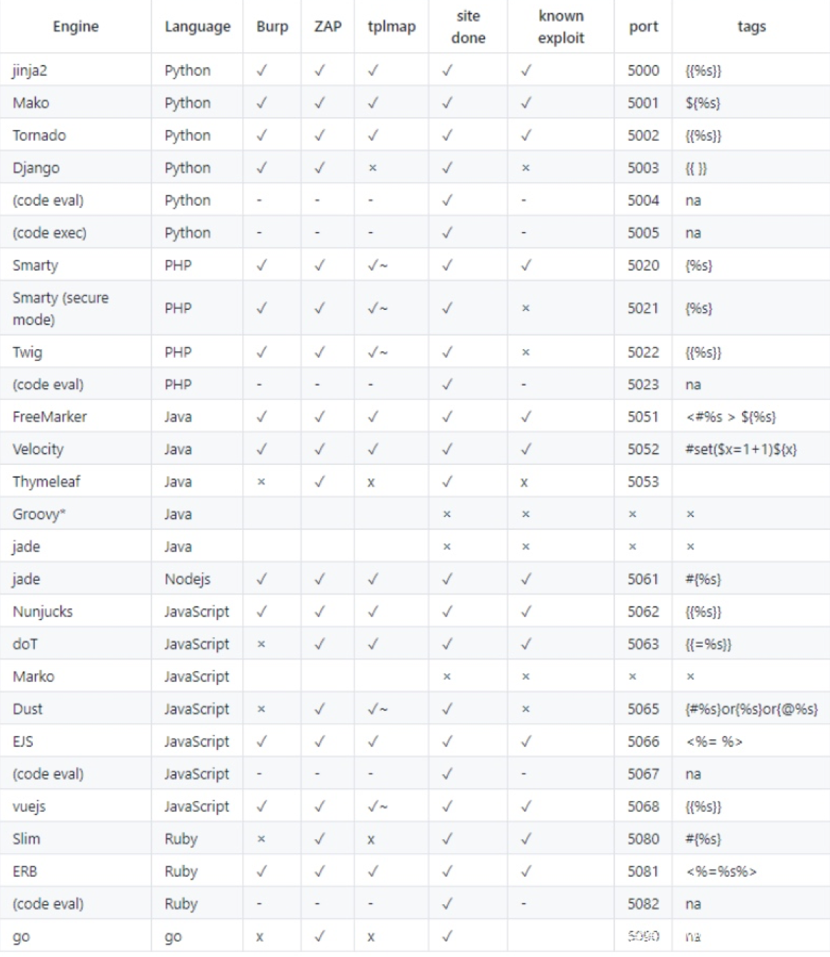Click the known exploit cross for Twig
830x957 pixels.
(x=526, y=352)
